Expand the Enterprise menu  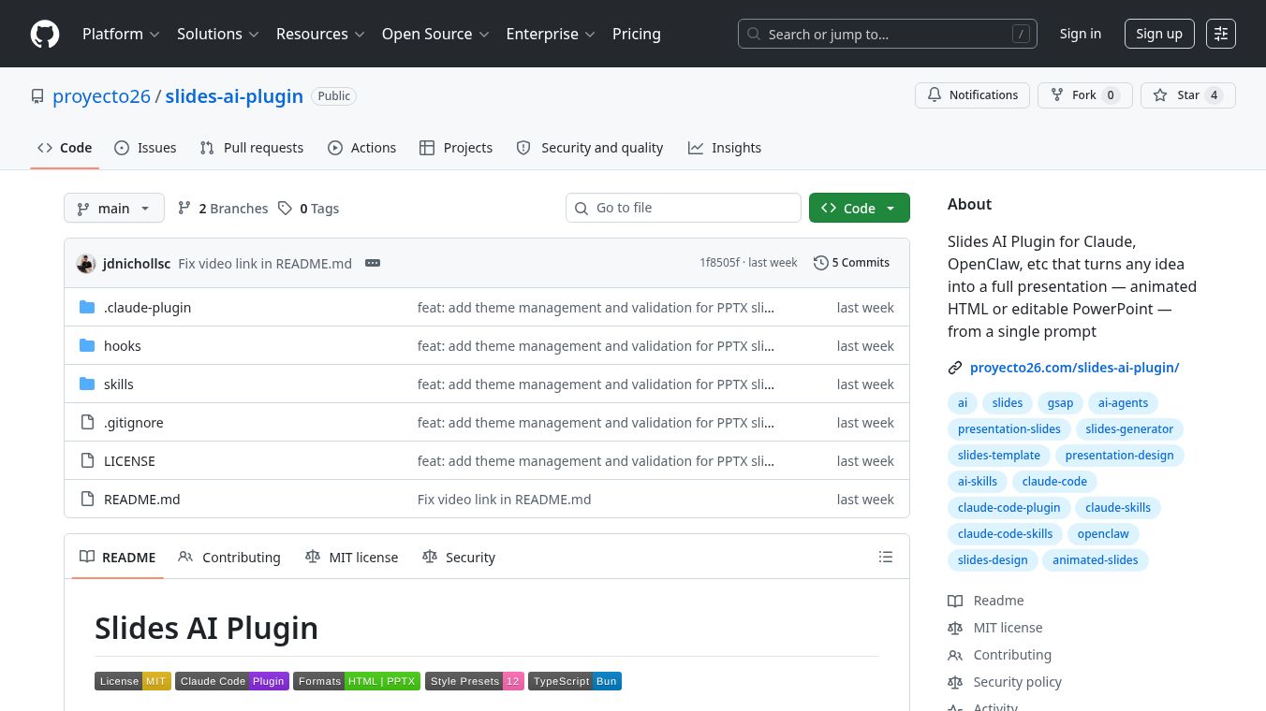click(x=551, y=34)
